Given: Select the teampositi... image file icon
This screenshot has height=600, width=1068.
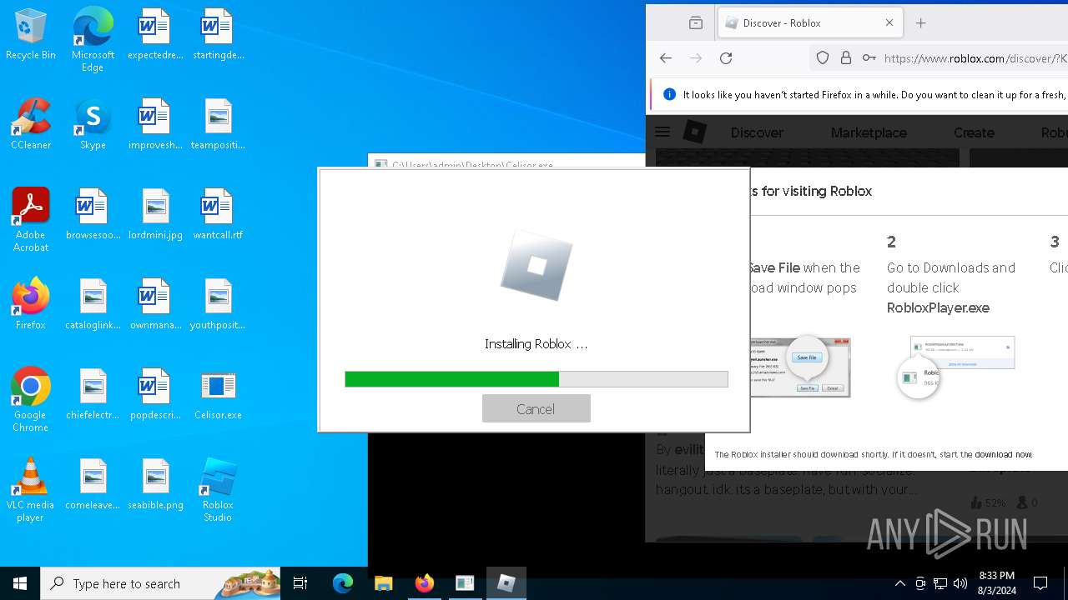Looking at the screenshot, I should pos(218,125).
